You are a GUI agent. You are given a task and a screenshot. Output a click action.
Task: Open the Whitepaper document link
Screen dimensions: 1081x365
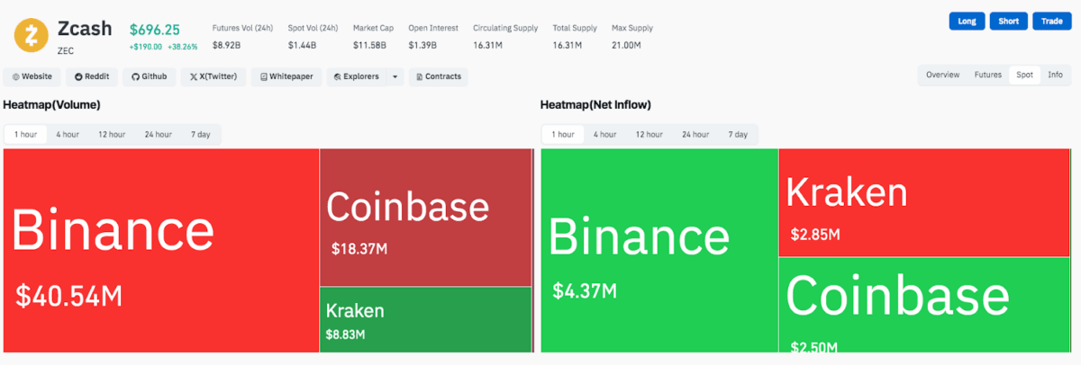pos(286,76)
